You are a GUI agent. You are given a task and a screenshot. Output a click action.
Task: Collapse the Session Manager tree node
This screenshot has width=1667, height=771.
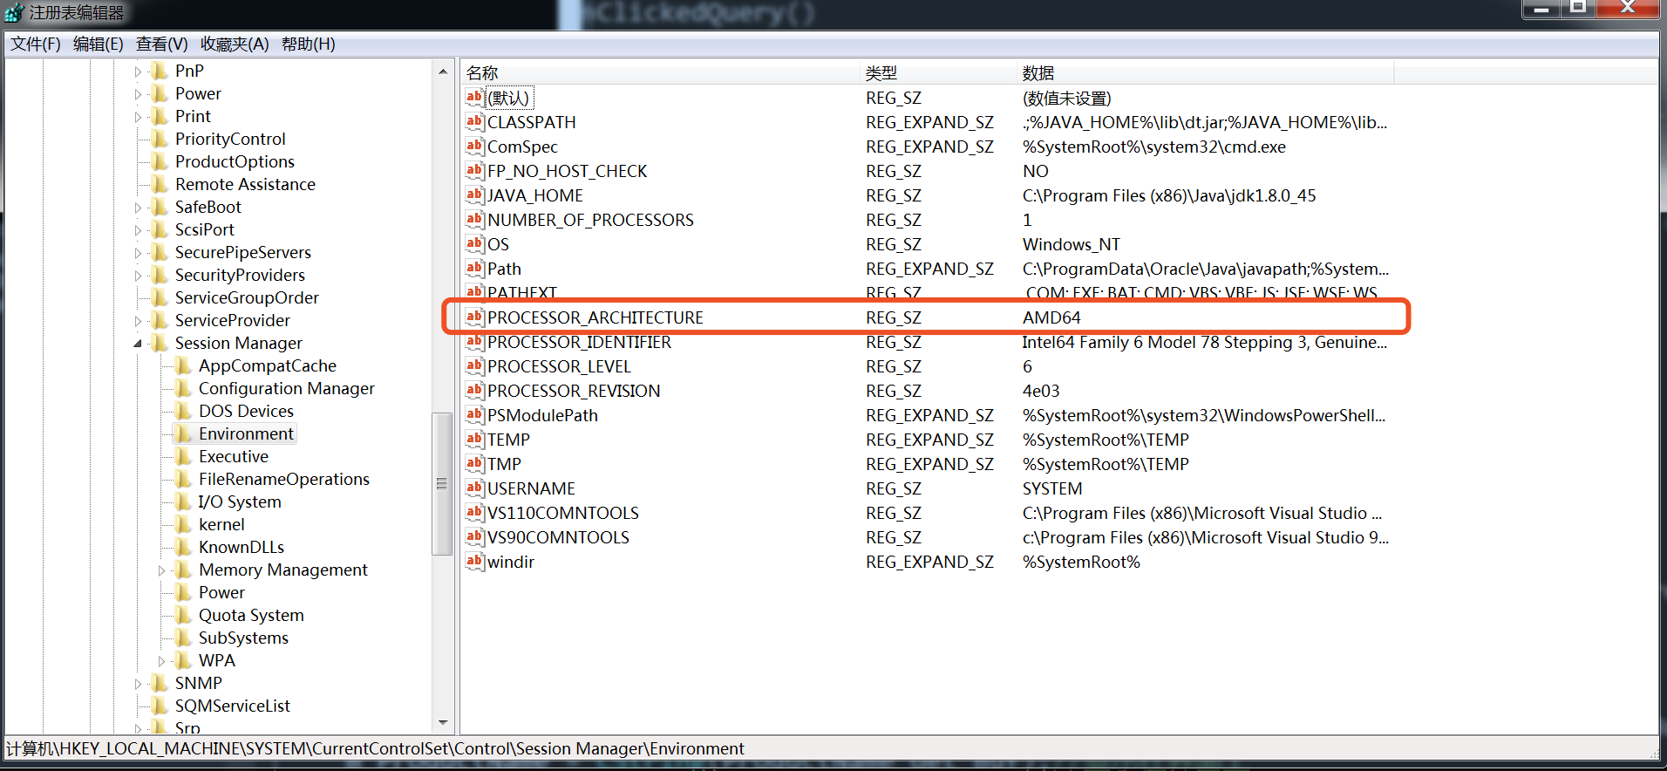(138, 344)
